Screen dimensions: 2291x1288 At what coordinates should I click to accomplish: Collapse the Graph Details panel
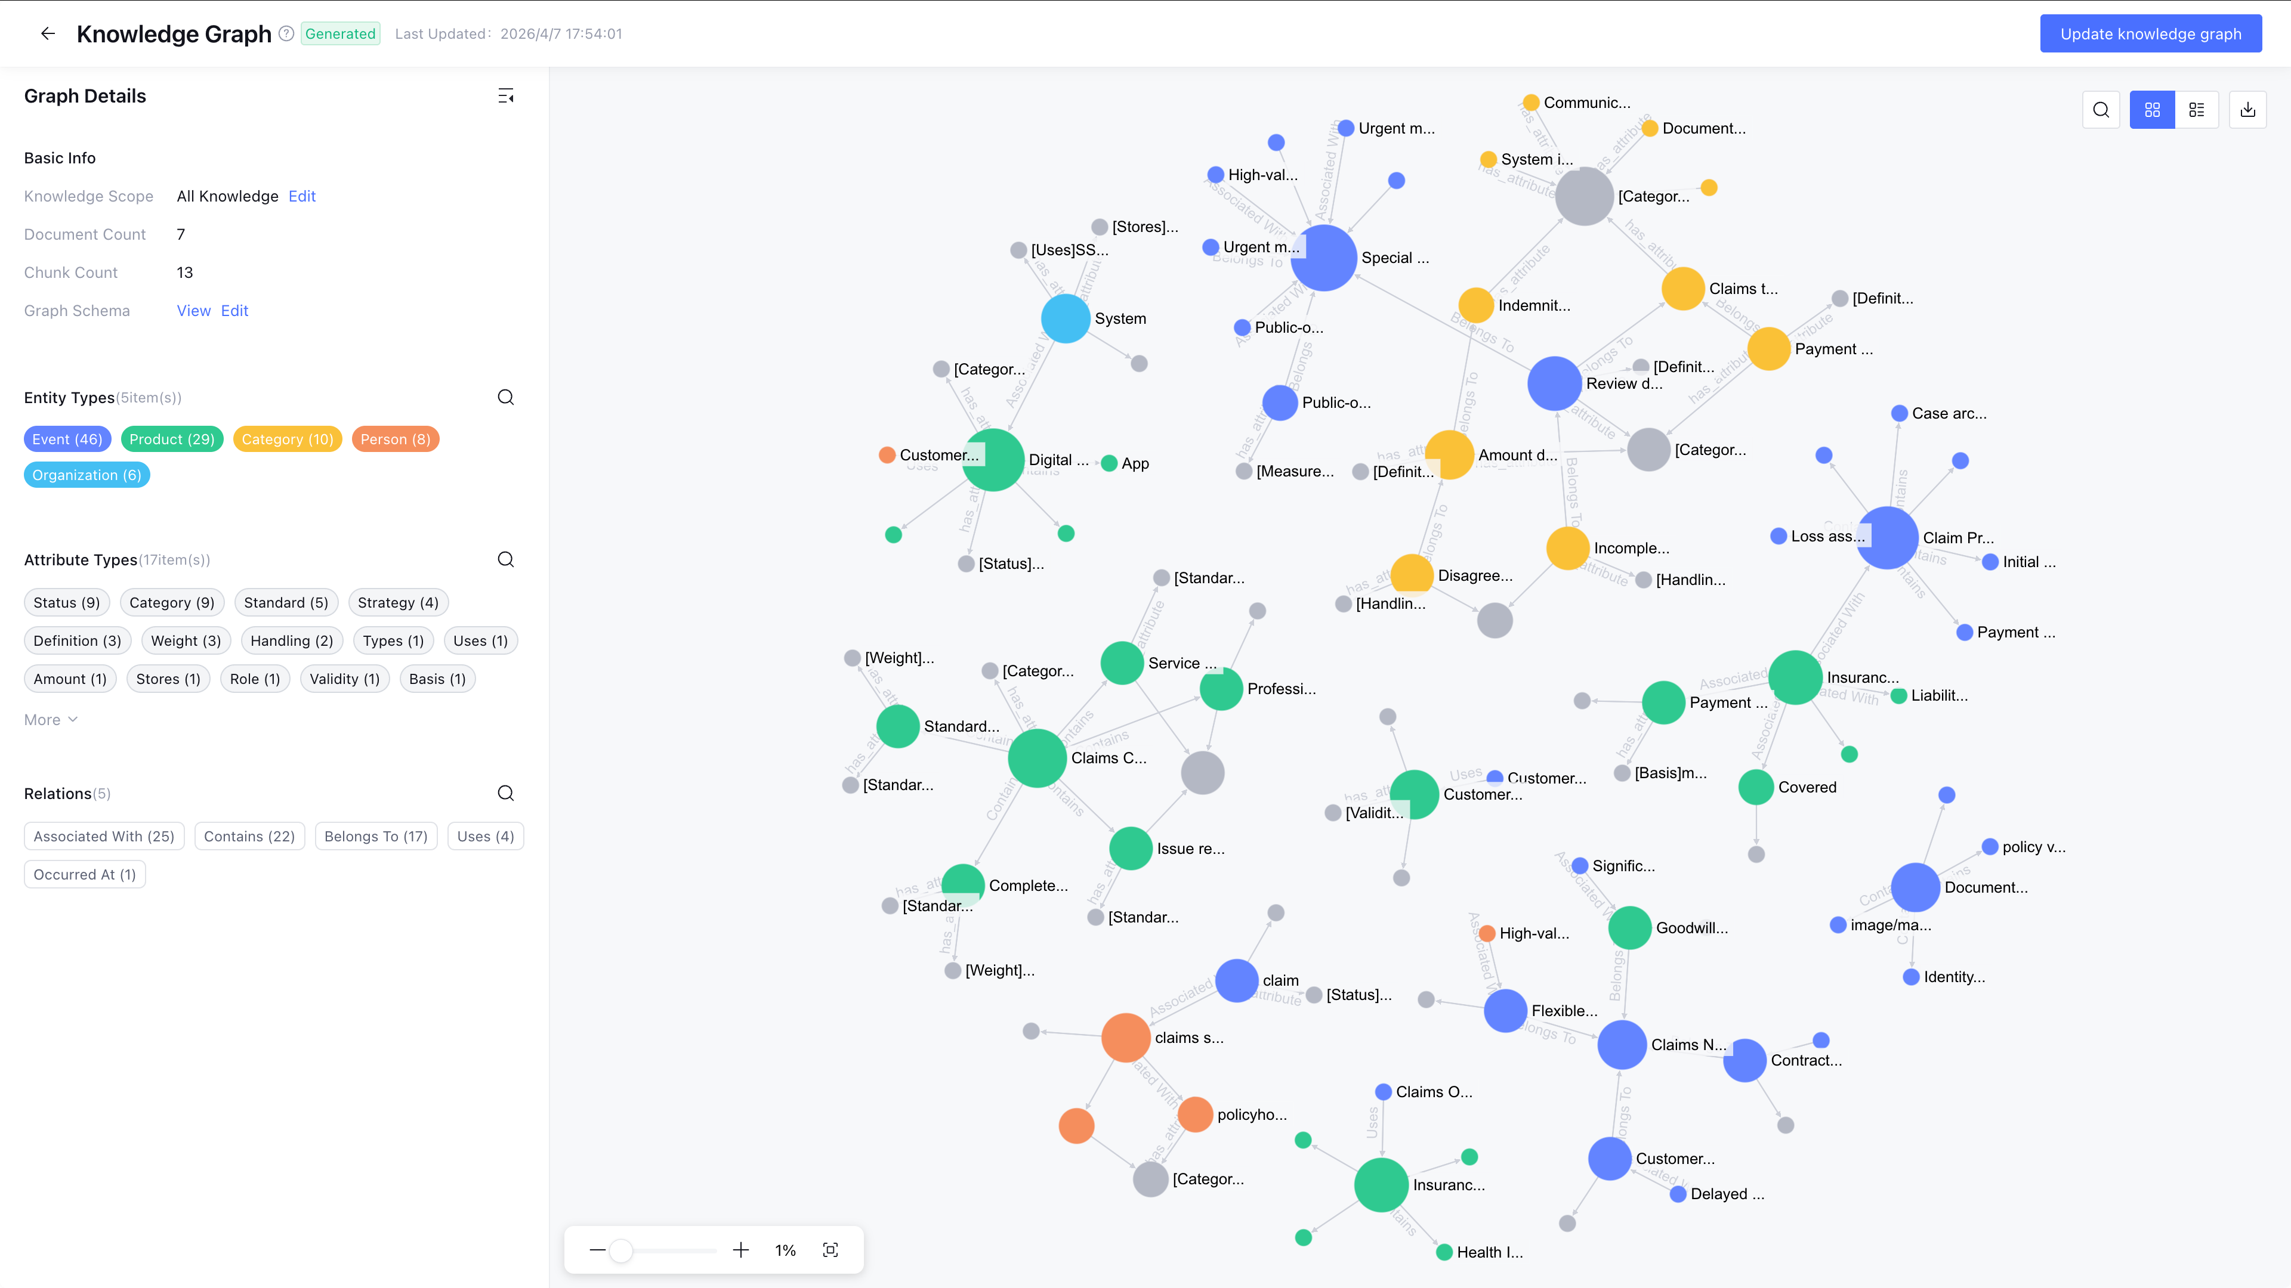(x=505, y=96)
